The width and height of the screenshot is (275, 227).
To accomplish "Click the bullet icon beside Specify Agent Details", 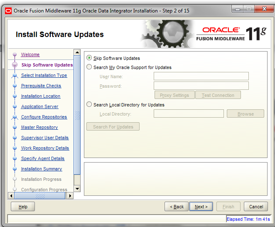I will (15, 158).
